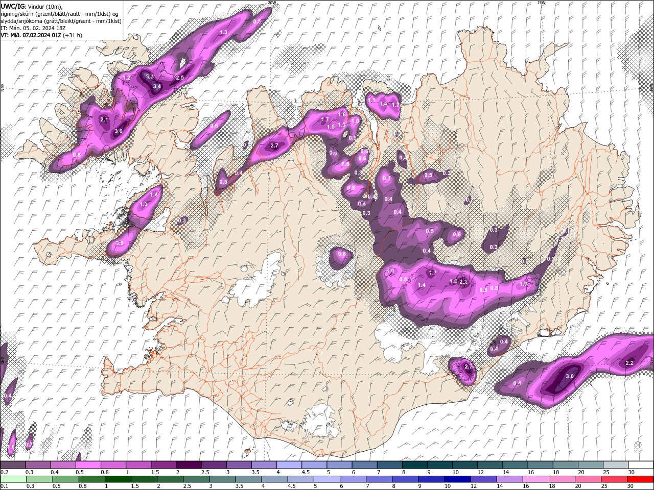Select pale grey snow swatch between 25 and 30
Screen dimensions: 654x490
616,465
